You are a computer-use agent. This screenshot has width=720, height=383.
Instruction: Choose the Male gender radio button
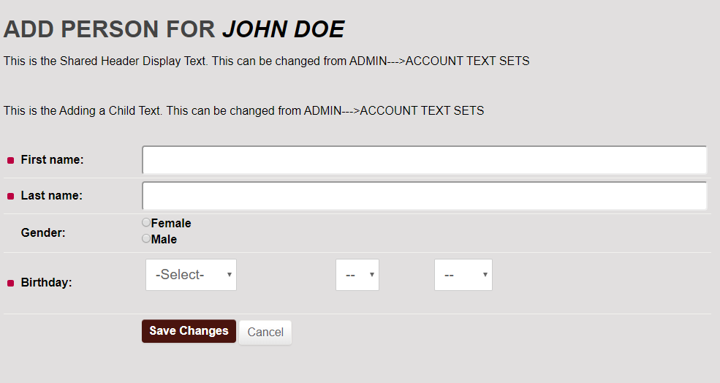(x=146, y=238)
